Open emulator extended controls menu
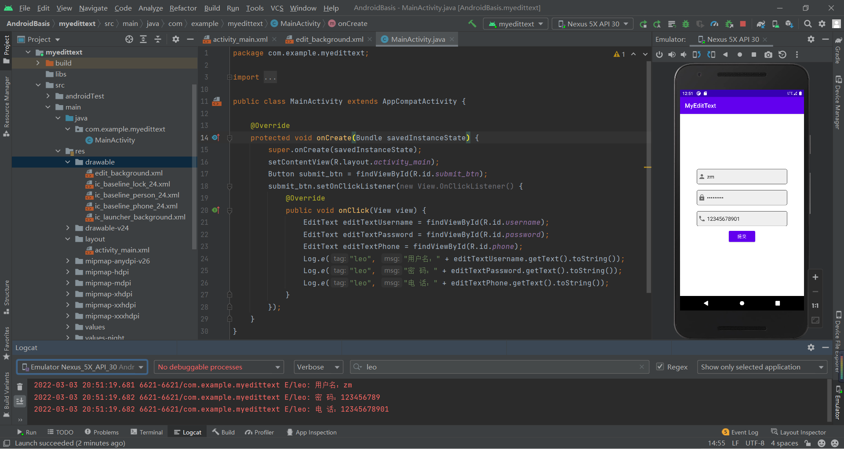The image size is (844, 449). tap(797, 55)
